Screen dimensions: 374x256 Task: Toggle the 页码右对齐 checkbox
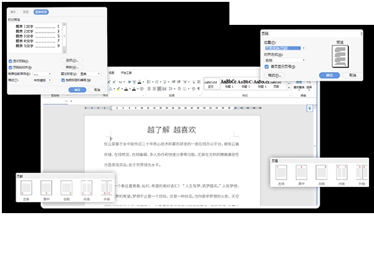coord(11,68)
